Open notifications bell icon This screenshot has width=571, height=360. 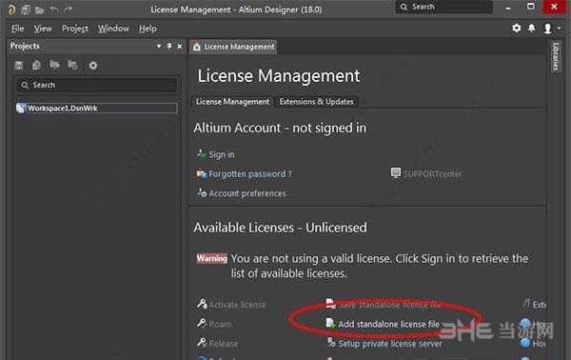[532, 28]
